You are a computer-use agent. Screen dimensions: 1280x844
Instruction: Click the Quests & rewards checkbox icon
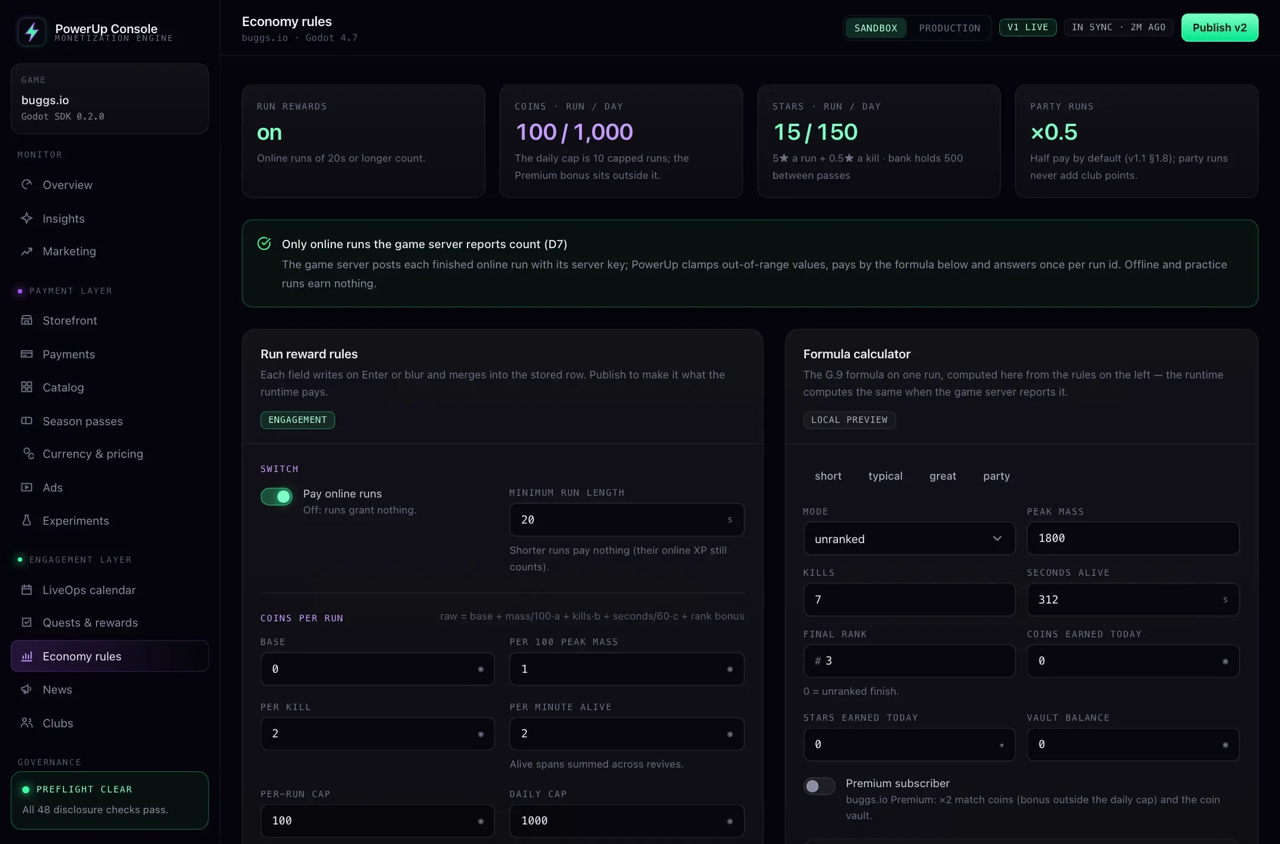click(x=27, y=622)
